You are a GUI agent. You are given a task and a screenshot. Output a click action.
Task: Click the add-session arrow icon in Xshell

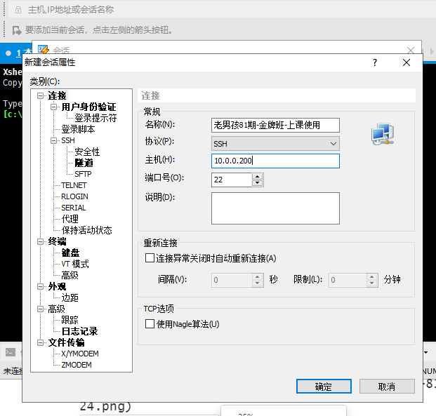pyautogui.click(x=17, y=30)
